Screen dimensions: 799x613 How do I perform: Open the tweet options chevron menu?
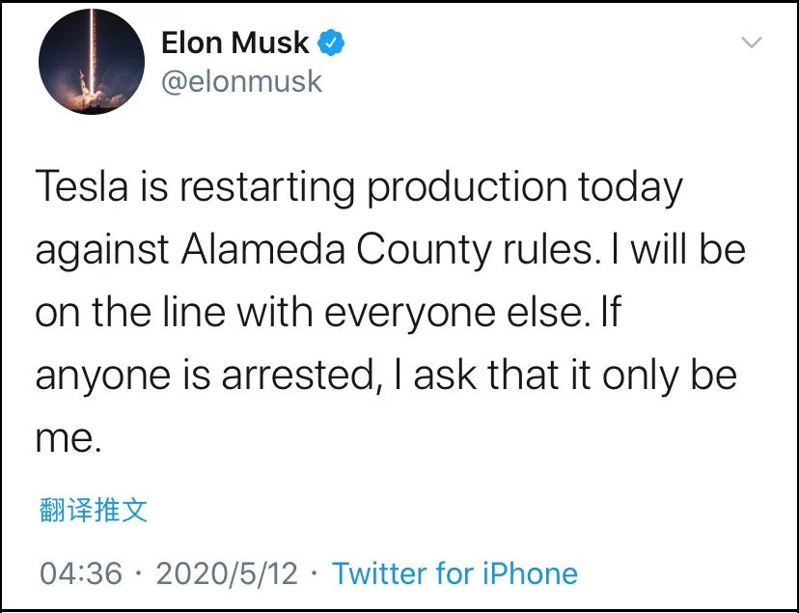pos(750,42)
